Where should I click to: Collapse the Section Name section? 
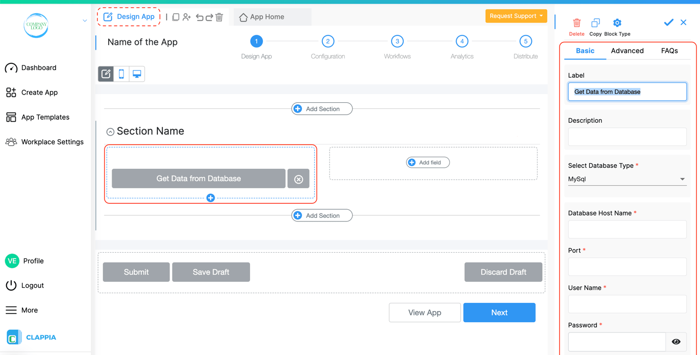110,132
